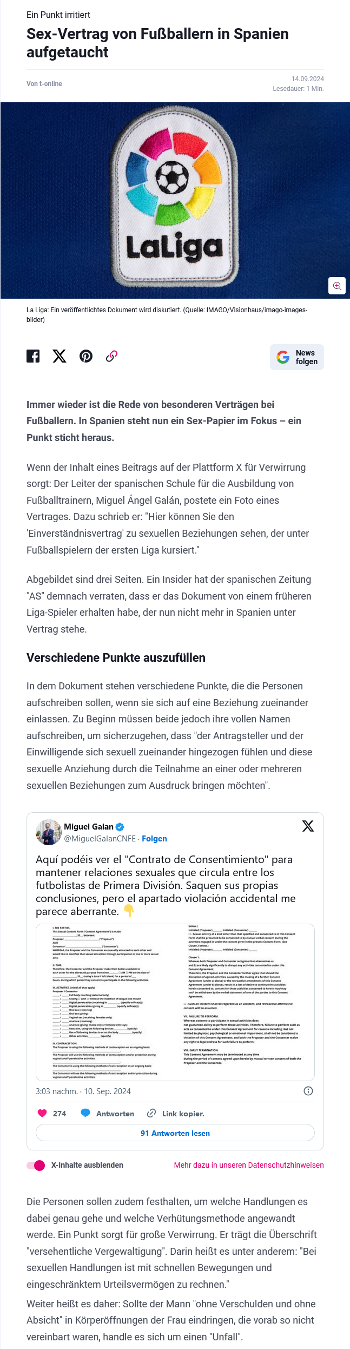Image resolution: width=350 pixels, height=1349 pixels.
Task: Toggle X-Inhalte ausblenden switch
Action: [x=36, y=1165]
